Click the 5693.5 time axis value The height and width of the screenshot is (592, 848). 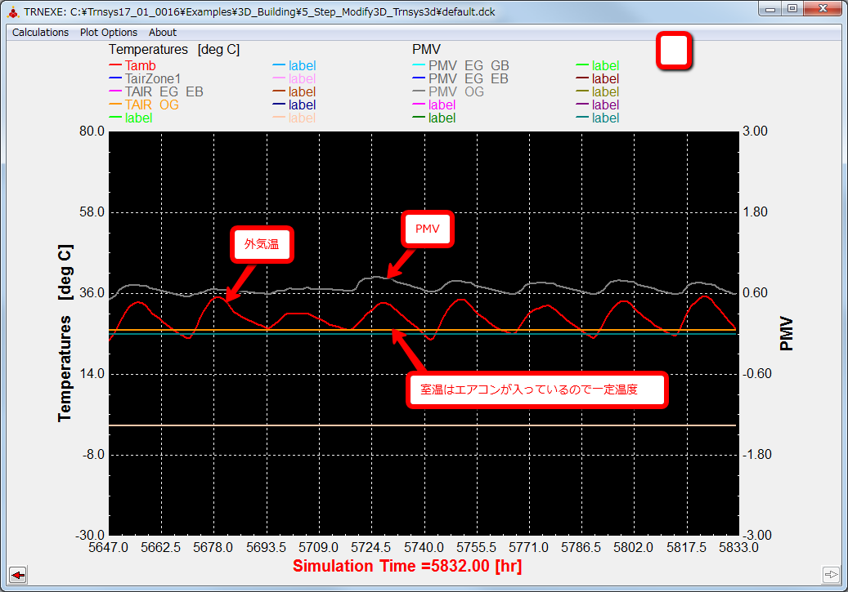[266, 548]
